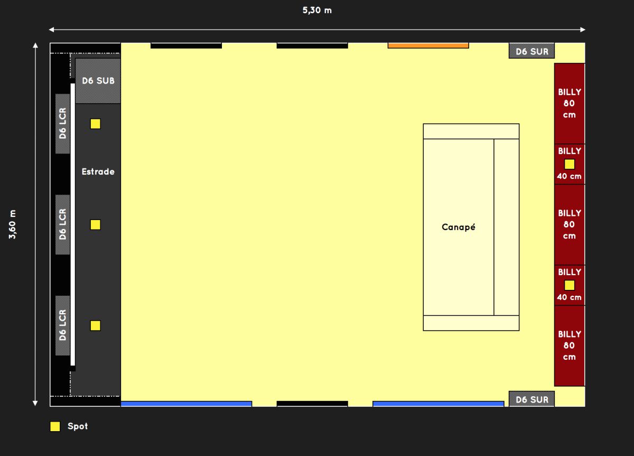Viewport: 634px width, 456px height.
Task: Select the bottom D6 LCR speaker
Action: click(x=63, y=326)
